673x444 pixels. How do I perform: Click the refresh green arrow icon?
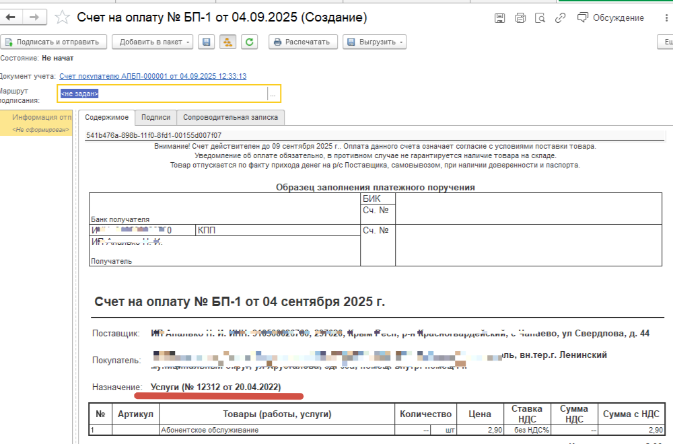click(x=249, y=42)
